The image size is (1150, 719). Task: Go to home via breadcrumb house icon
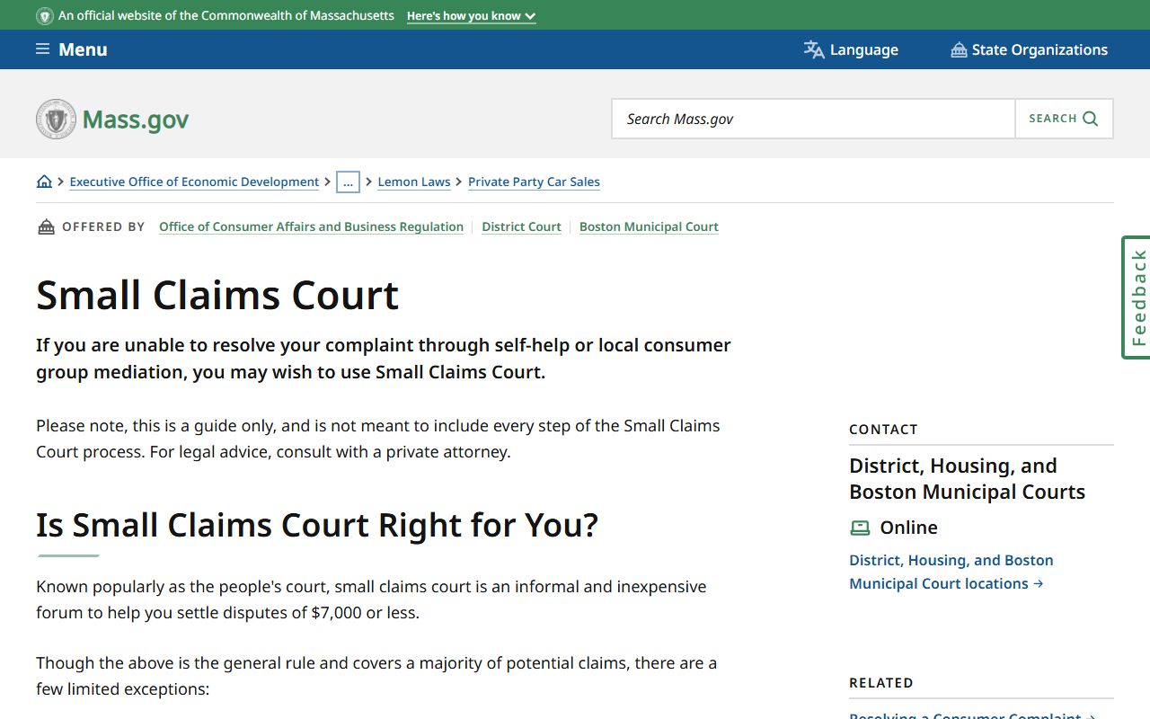click(44, 182)
